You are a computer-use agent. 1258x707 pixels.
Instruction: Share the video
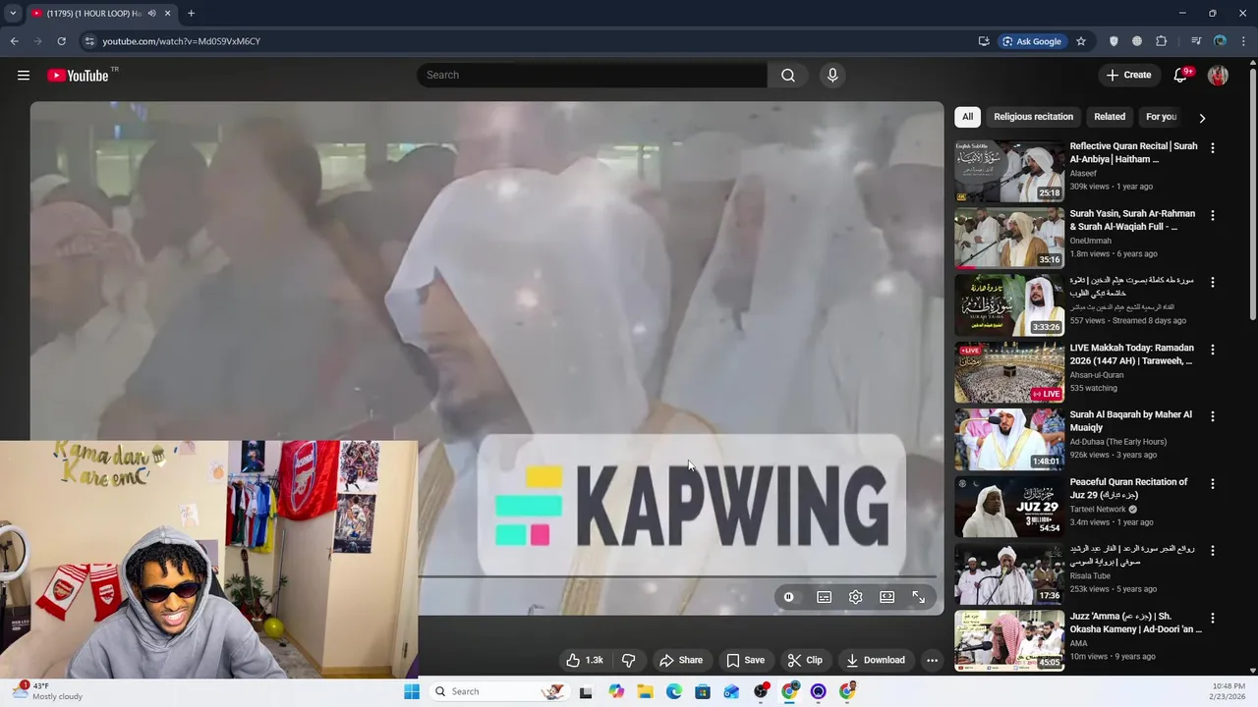pos(681,660)
